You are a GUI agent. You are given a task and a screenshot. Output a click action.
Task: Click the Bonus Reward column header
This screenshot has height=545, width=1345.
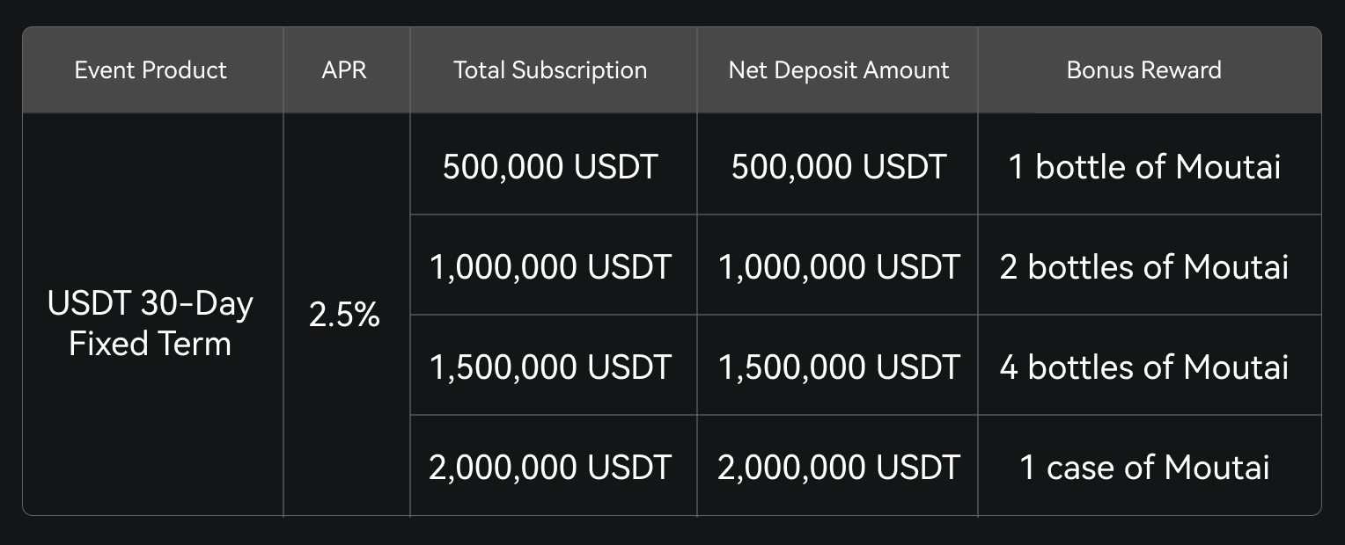coord(1143,70)
